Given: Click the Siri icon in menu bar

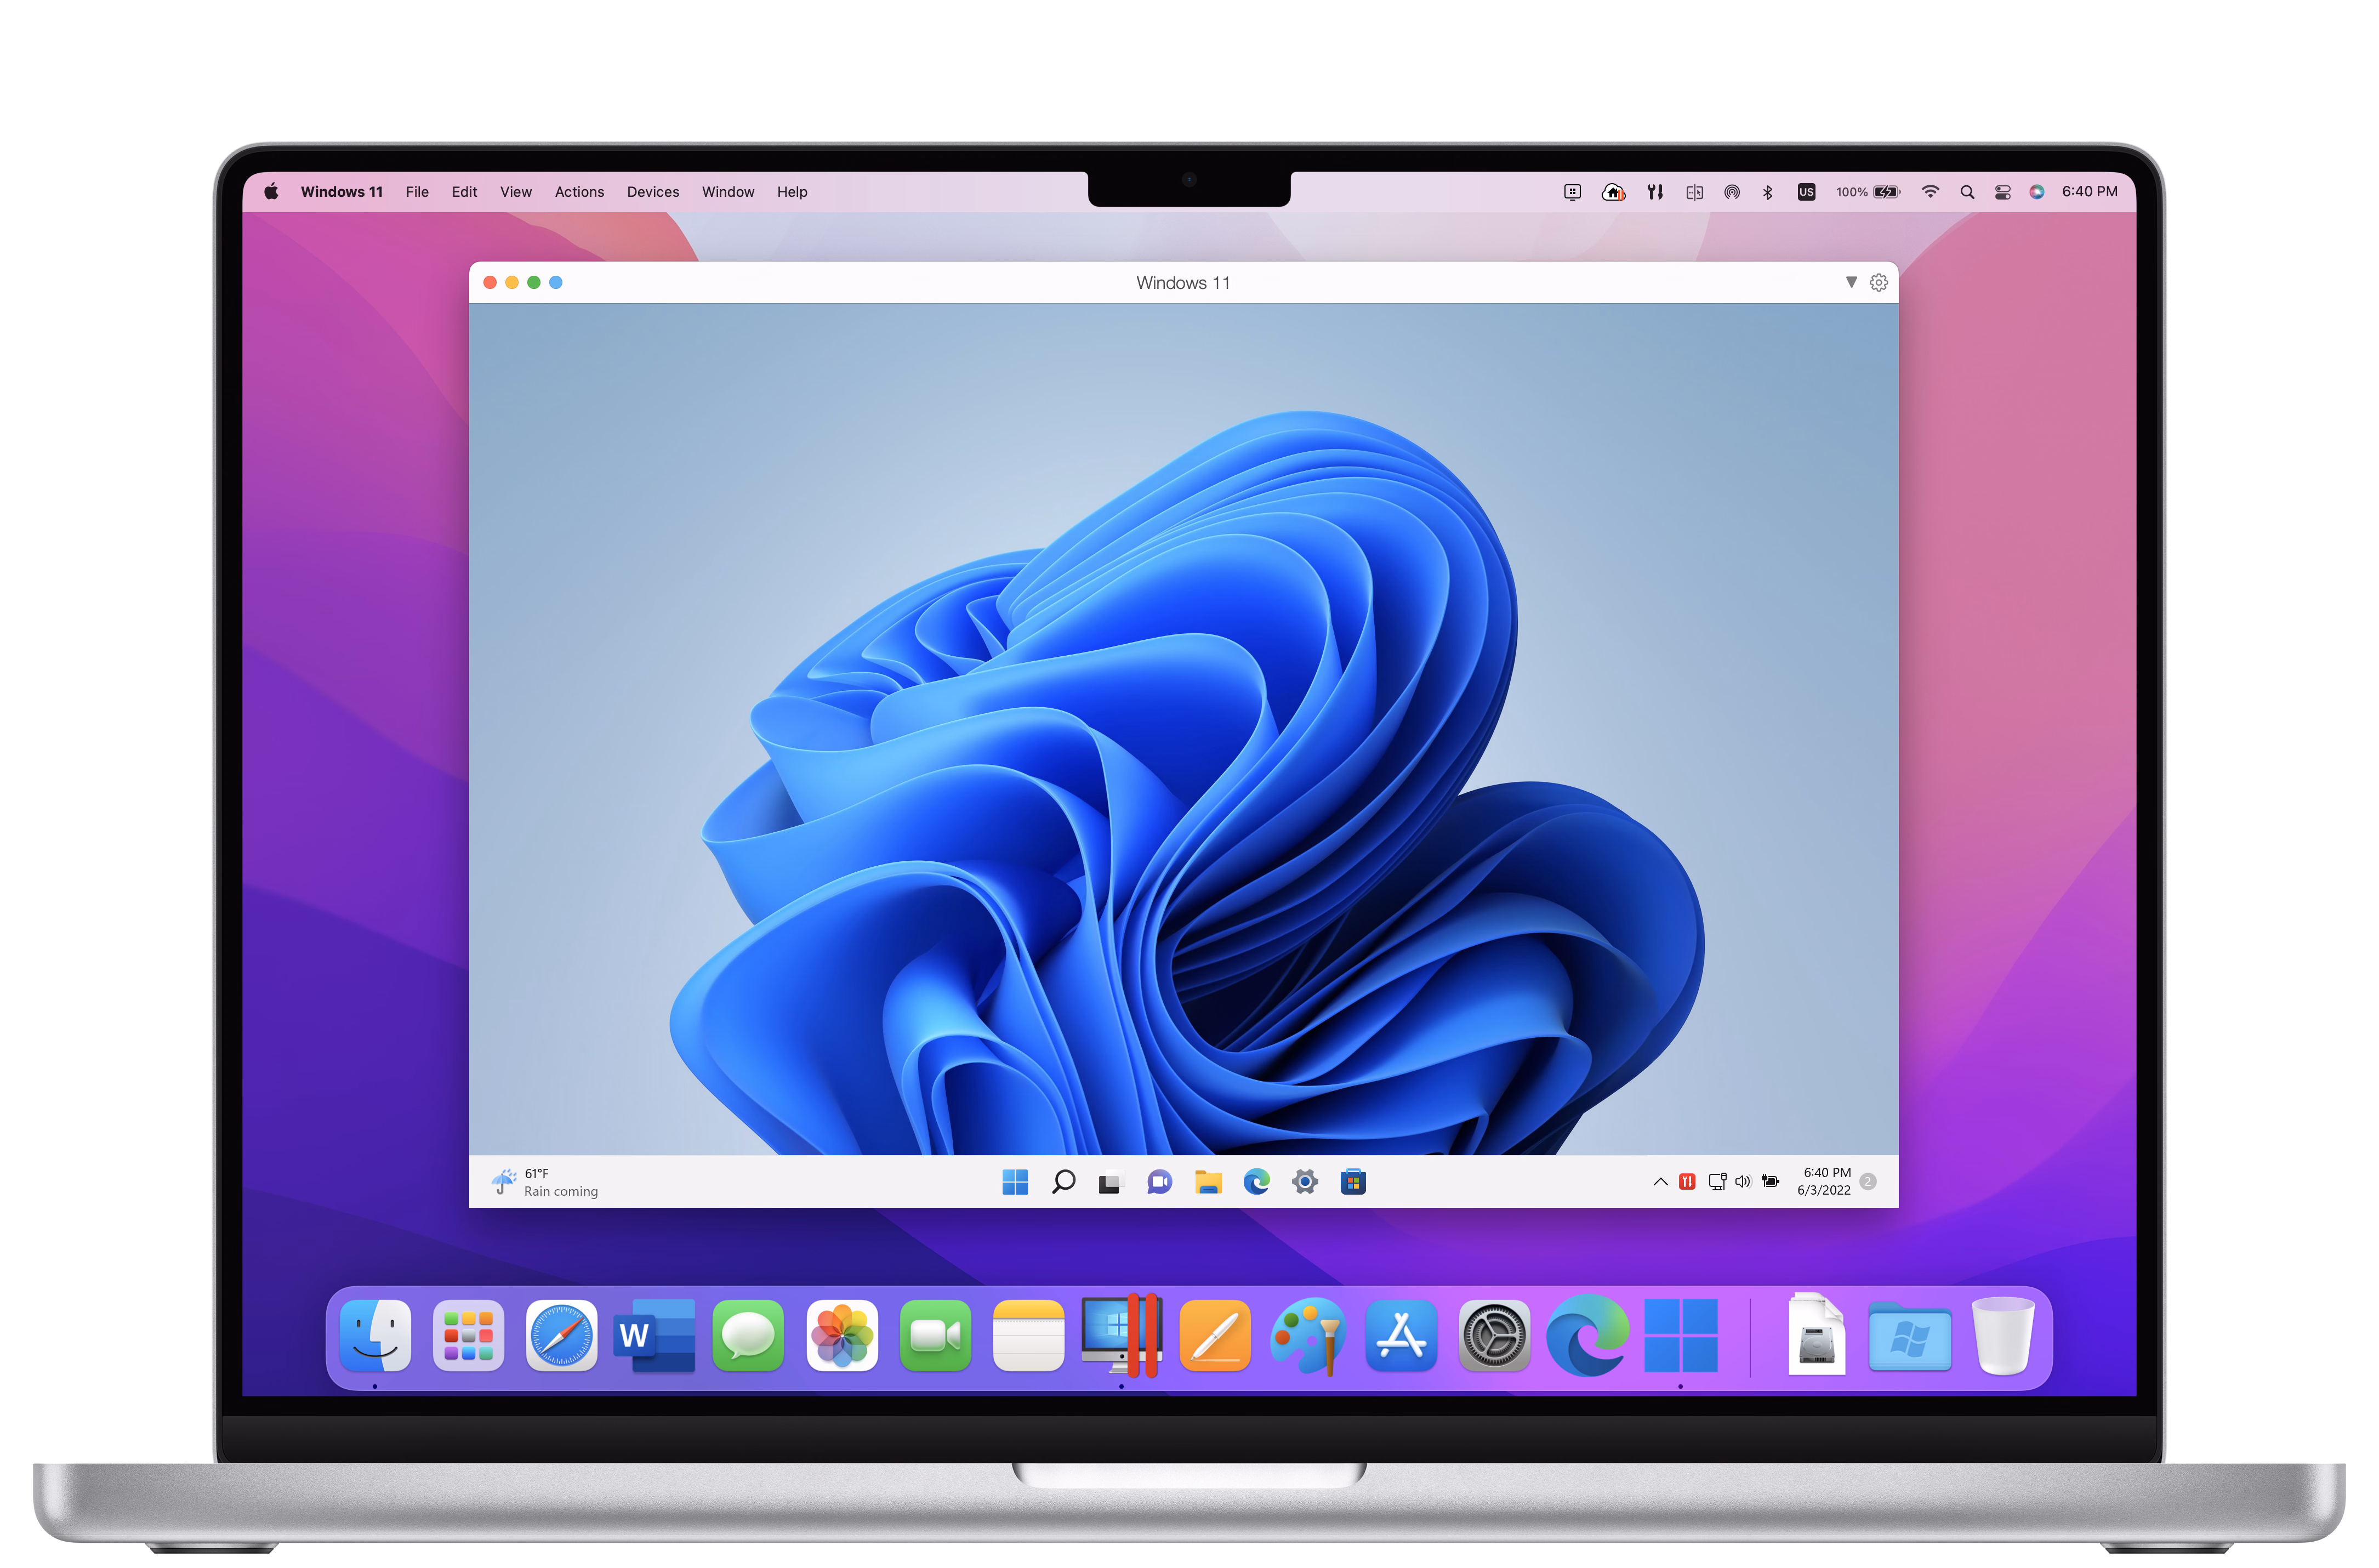Looking at the screenshot, I should tap(2036, 192).
